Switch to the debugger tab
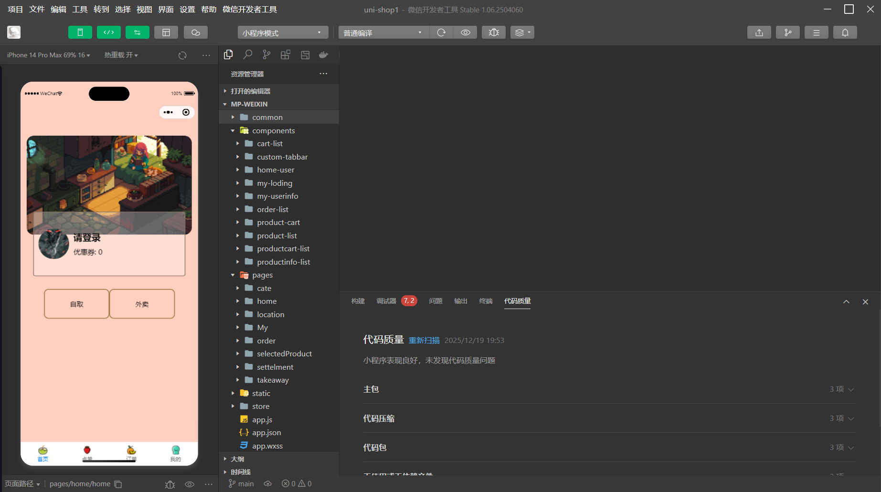Viewport: 881px width, 492px height. [x=386, y=301]
